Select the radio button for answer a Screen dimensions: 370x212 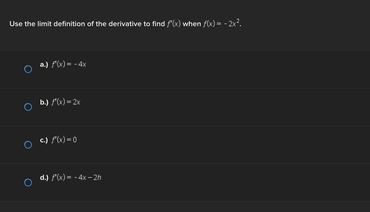pos(28,69)
